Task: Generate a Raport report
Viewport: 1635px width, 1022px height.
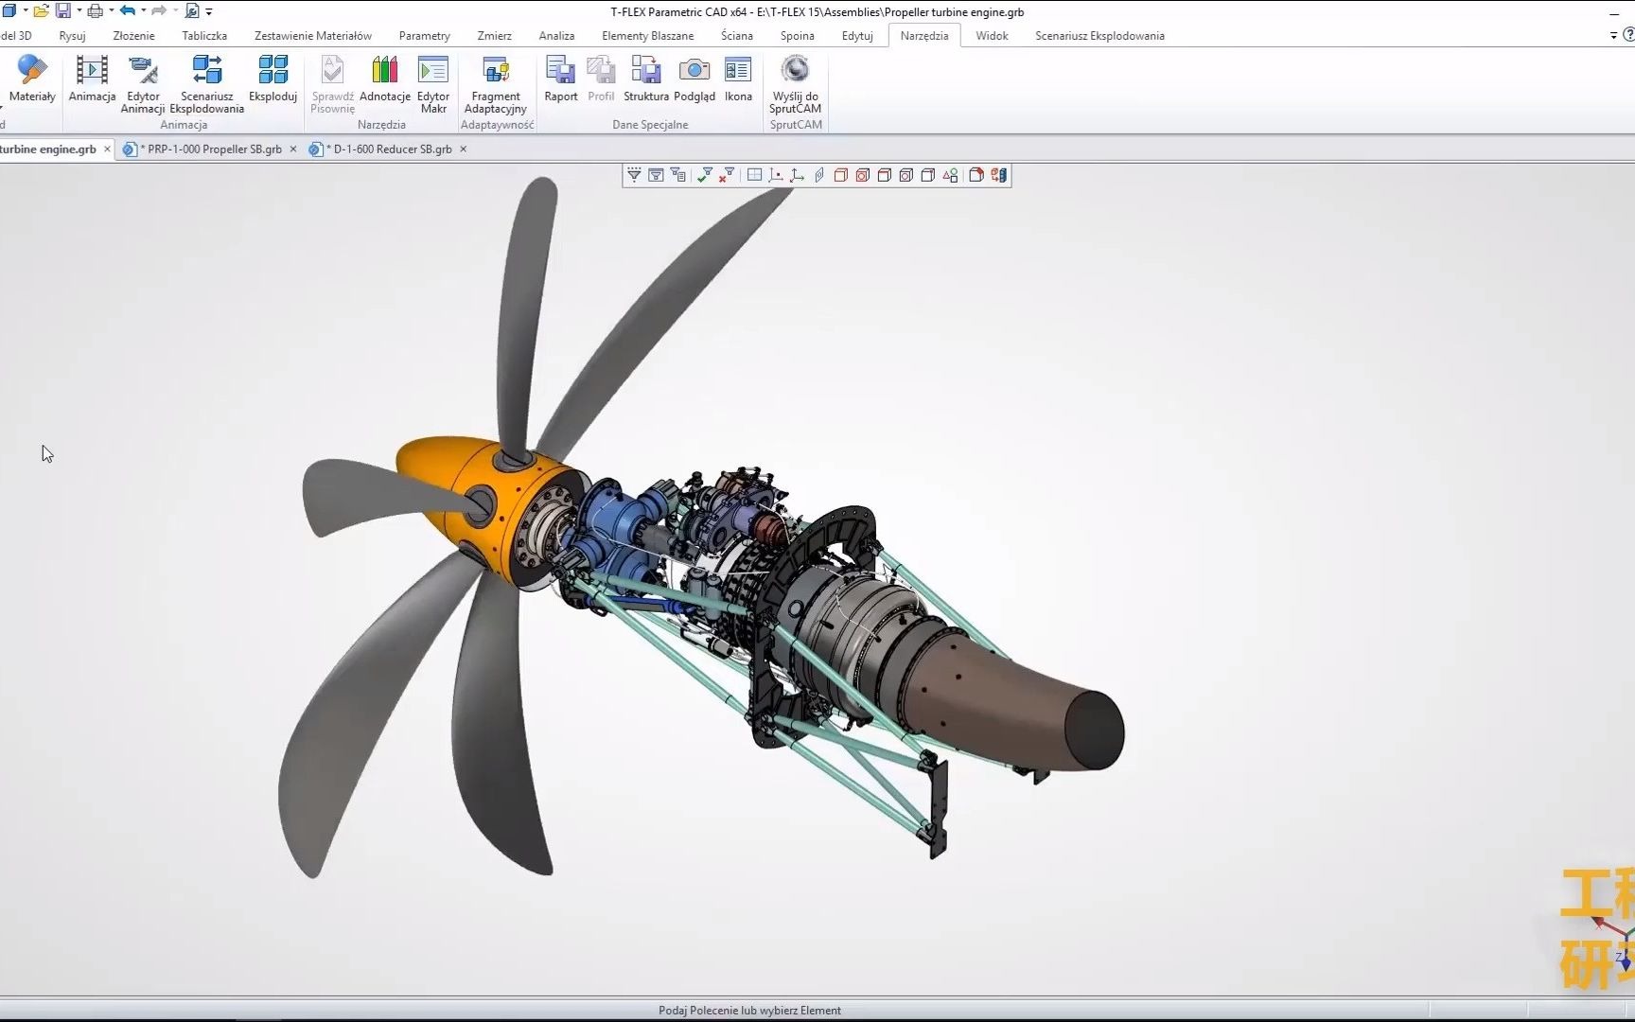Action: click(560, 79)
